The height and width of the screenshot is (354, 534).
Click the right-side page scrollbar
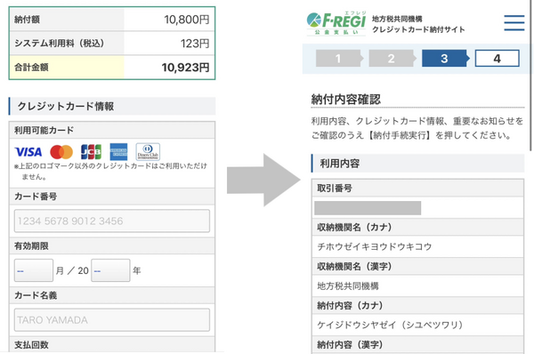point(530,75)
